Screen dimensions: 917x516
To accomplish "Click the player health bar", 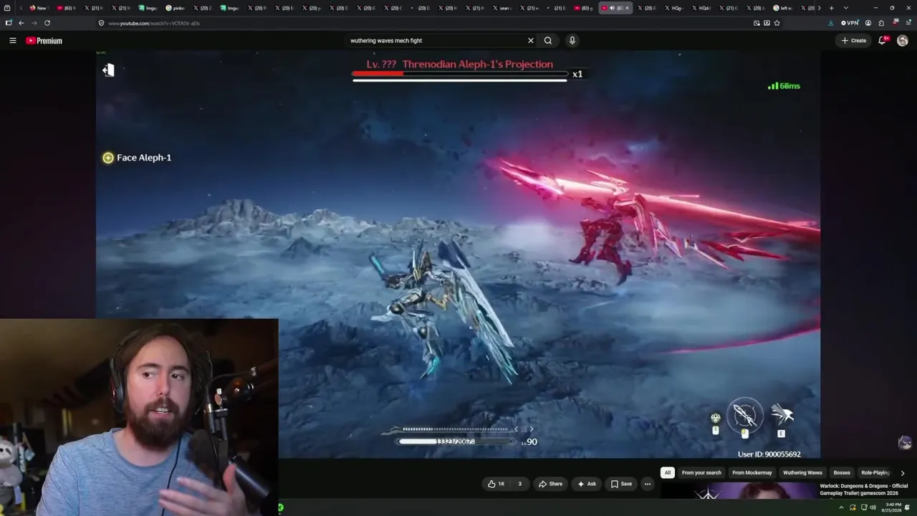I will tap(456, 441).
